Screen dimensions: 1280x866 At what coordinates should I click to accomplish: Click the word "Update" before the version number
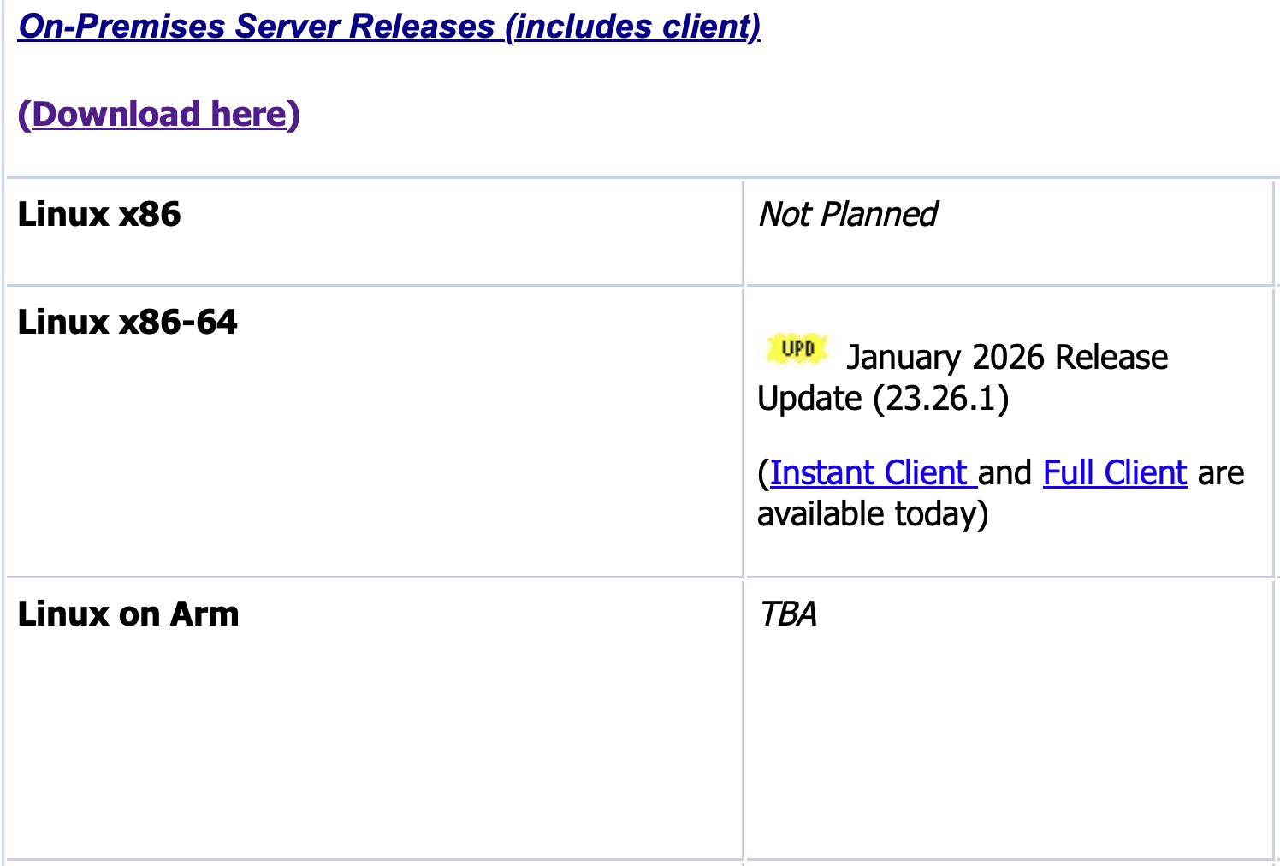(809, 399)
